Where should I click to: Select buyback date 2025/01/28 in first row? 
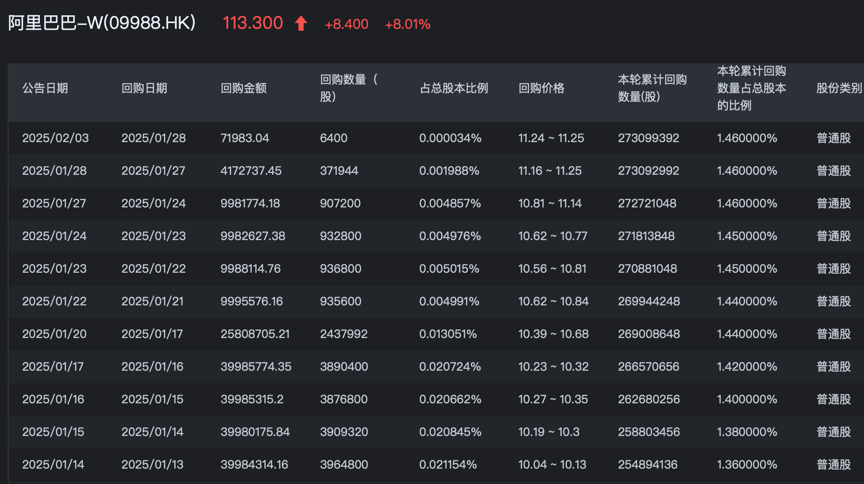[154, 138]
